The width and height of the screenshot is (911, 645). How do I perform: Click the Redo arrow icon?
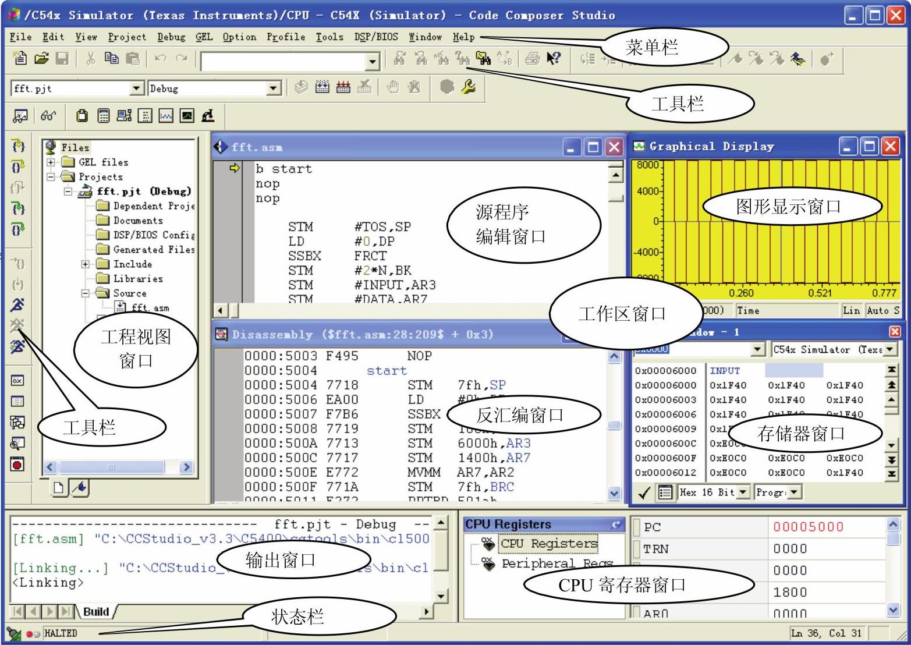(x=182, y=58)
